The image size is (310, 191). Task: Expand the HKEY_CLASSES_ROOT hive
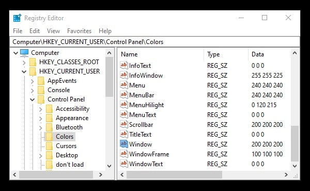[x=24, y=63]
